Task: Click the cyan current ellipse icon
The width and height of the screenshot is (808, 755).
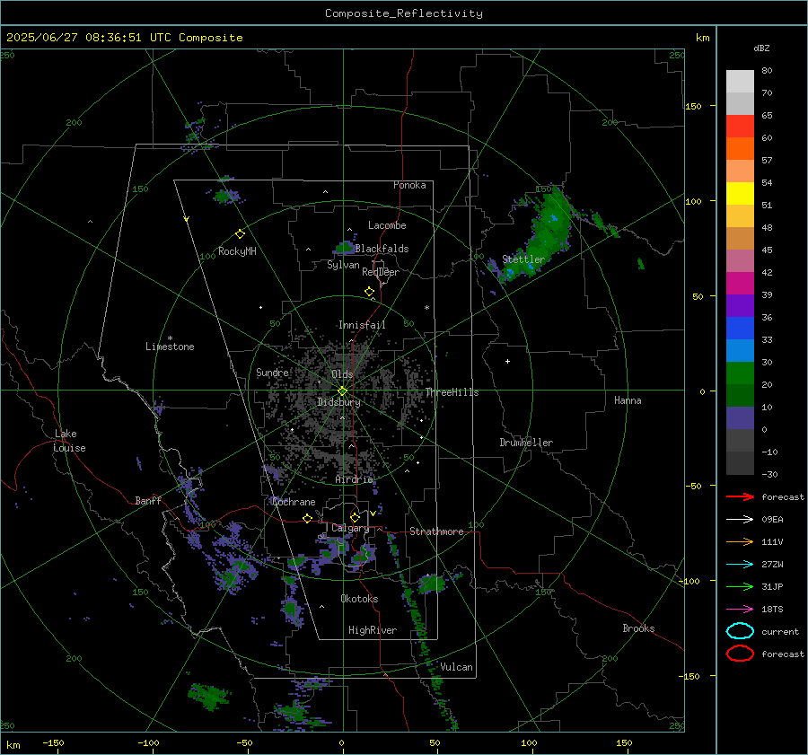Action: [740, 631]
